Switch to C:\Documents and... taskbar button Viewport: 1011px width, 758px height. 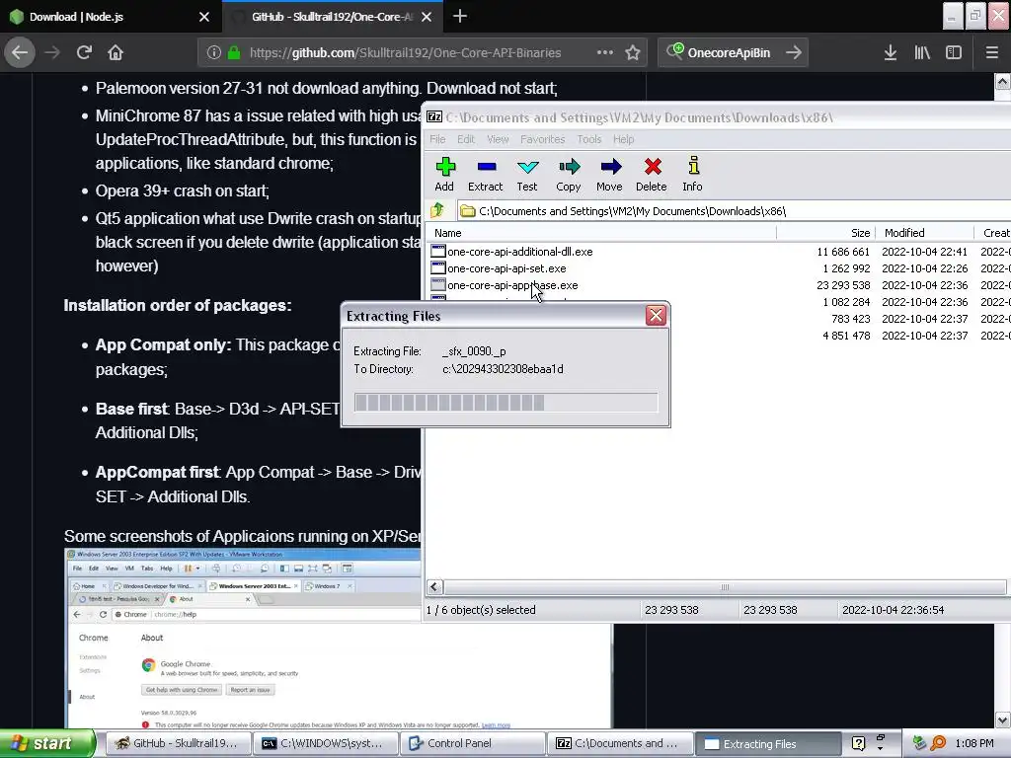(x=618, y=743)
